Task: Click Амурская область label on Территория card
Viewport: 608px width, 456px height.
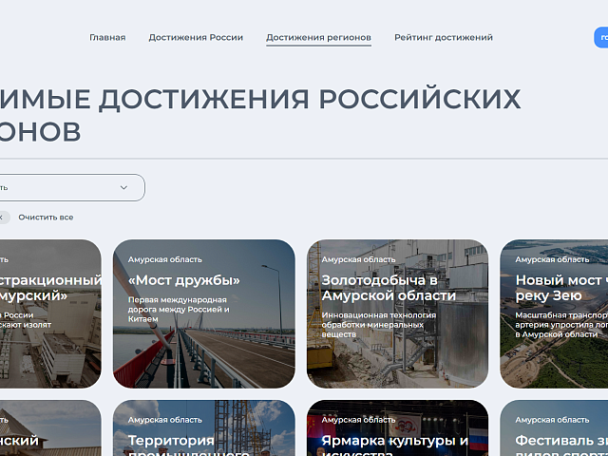Action: coord(164,420)
